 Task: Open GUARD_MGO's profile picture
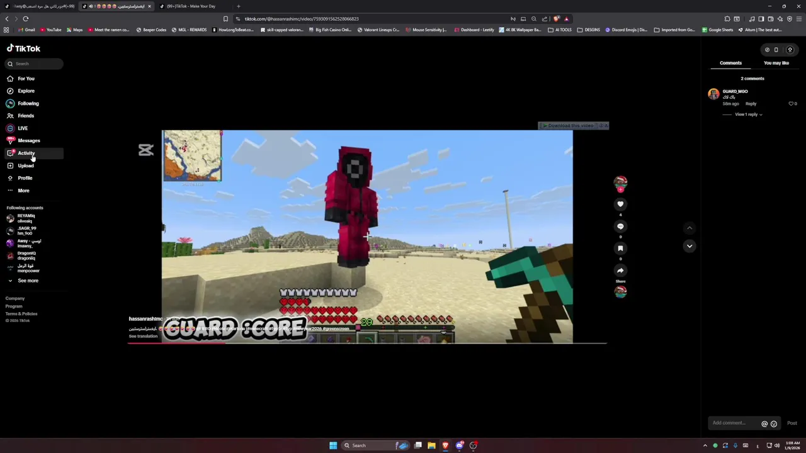tap(713, 94)
